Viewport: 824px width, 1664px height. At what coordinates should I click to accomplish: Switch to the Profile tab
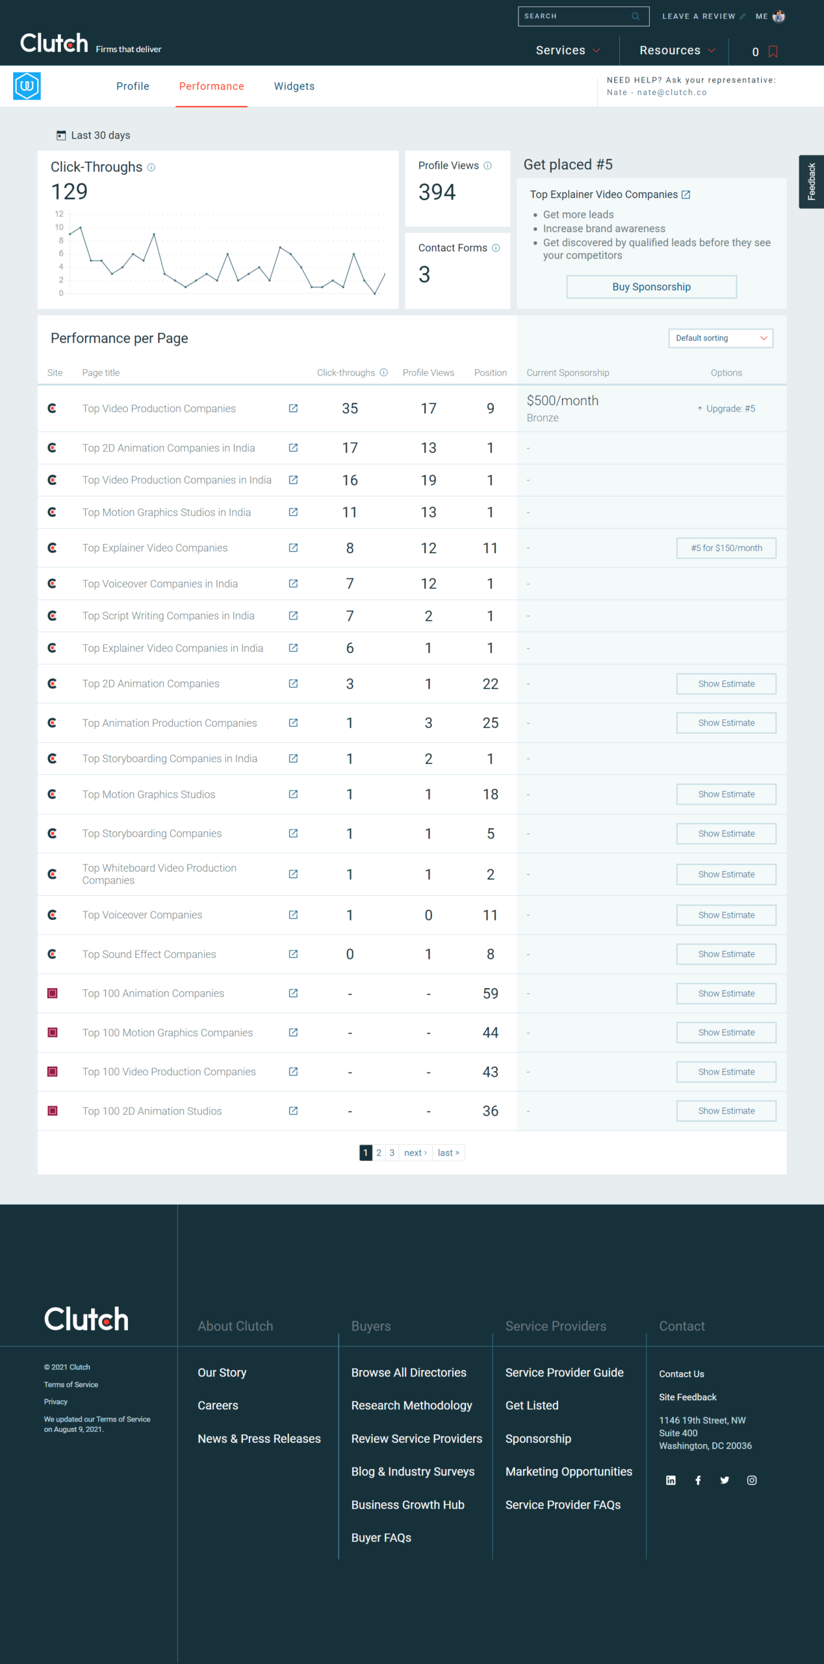coord(133,86)
